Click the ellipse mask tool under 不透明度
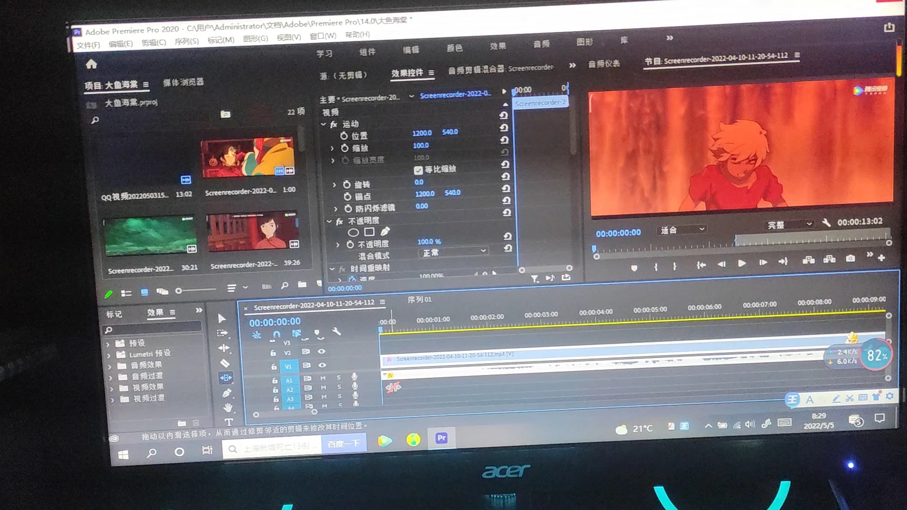 coord(353,232)
